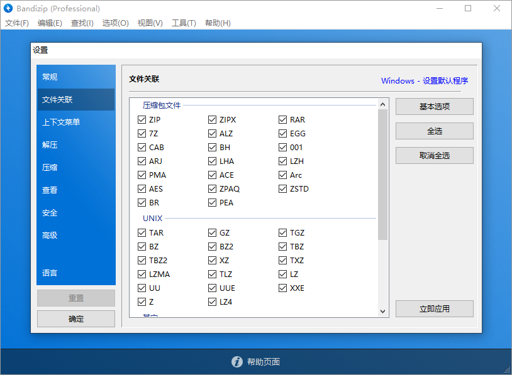Open the 选项(O) menu
512x375 pixels.
click(115, 23)
